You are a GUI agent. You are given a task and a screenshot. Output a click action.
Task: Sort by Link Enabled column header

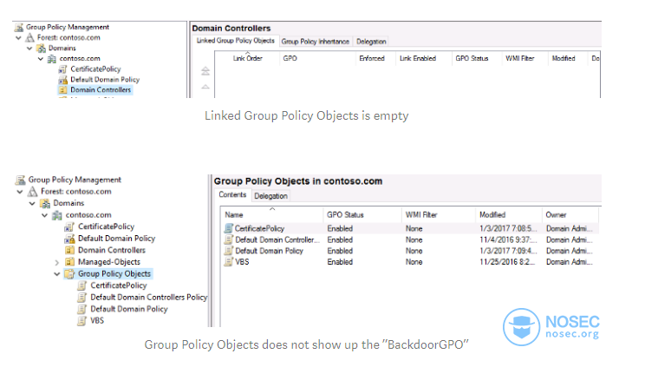point(423,58)
